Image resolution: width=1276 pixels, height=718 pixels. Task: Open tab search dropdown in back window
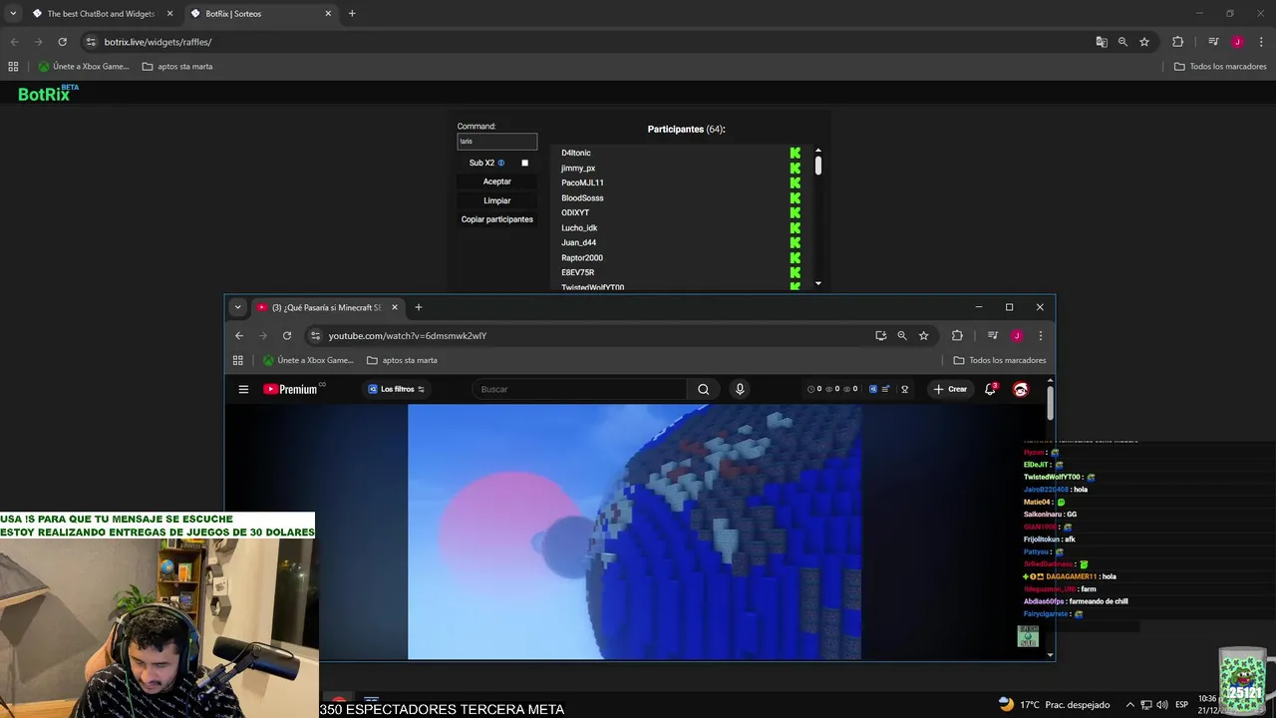point(13,14)
